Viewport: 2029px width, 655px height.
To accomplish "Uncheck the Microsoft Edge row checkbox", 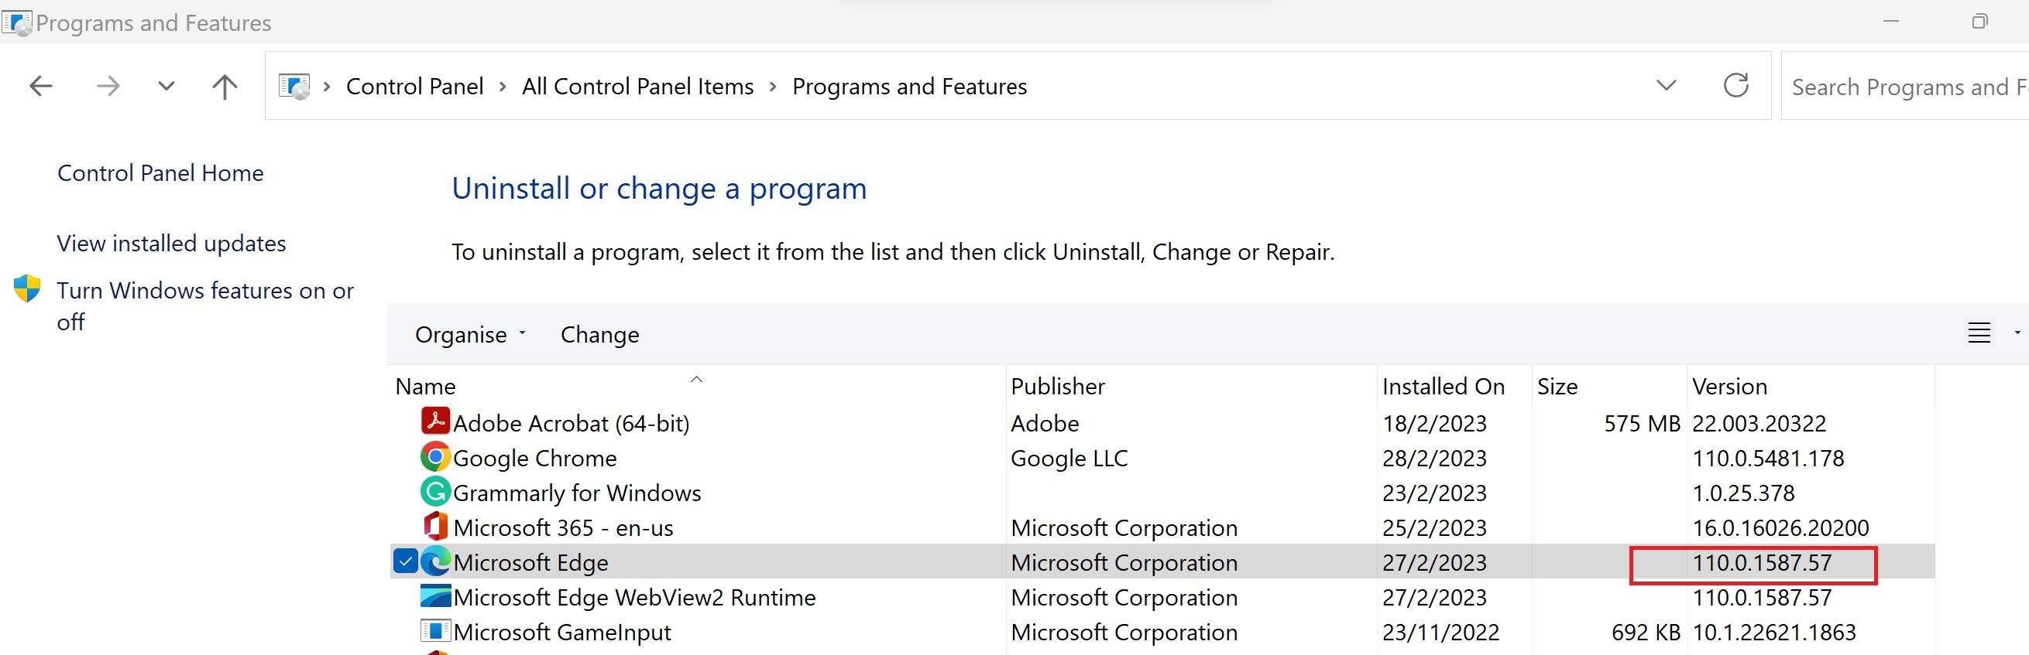I will point(405,561).
